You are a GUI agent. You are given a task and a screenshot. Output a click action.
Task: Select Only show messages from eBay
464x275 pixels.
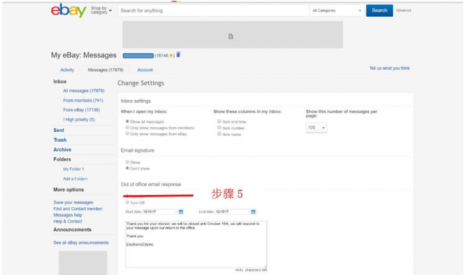tap(127, 134)
